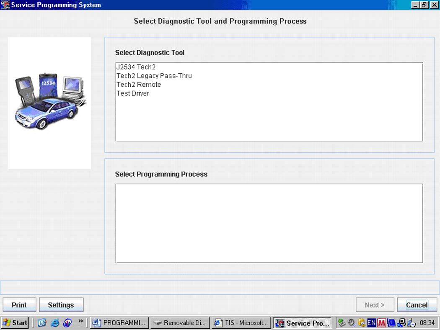Pick Test Driver diagnostic tool
The height and width of the screenshot is (330, 440).
132,93
